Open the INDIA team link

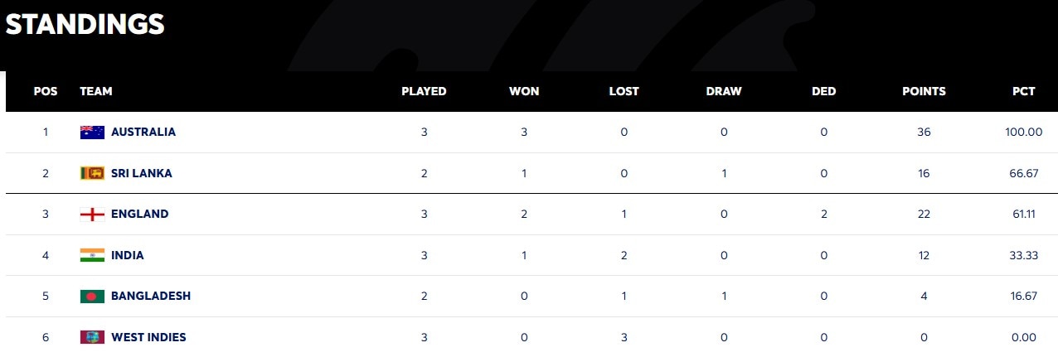[128, 255]
